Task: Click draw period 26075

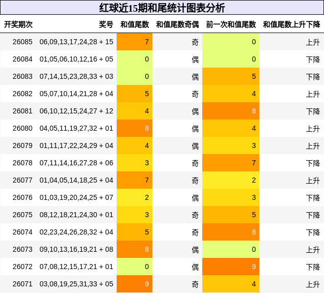Action: coord(22,215)
